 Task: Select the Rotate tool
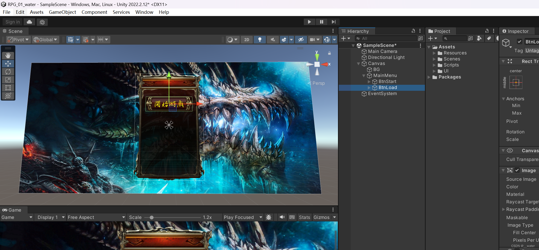point(8,72)
